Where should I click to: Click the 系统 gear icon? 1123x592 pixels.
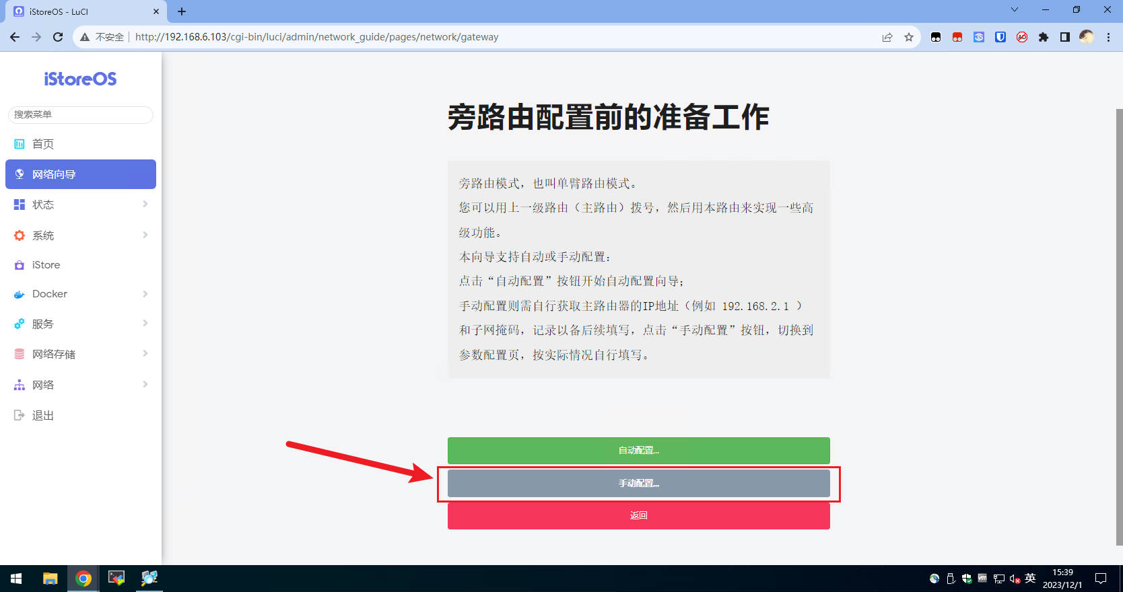point(20,235)
